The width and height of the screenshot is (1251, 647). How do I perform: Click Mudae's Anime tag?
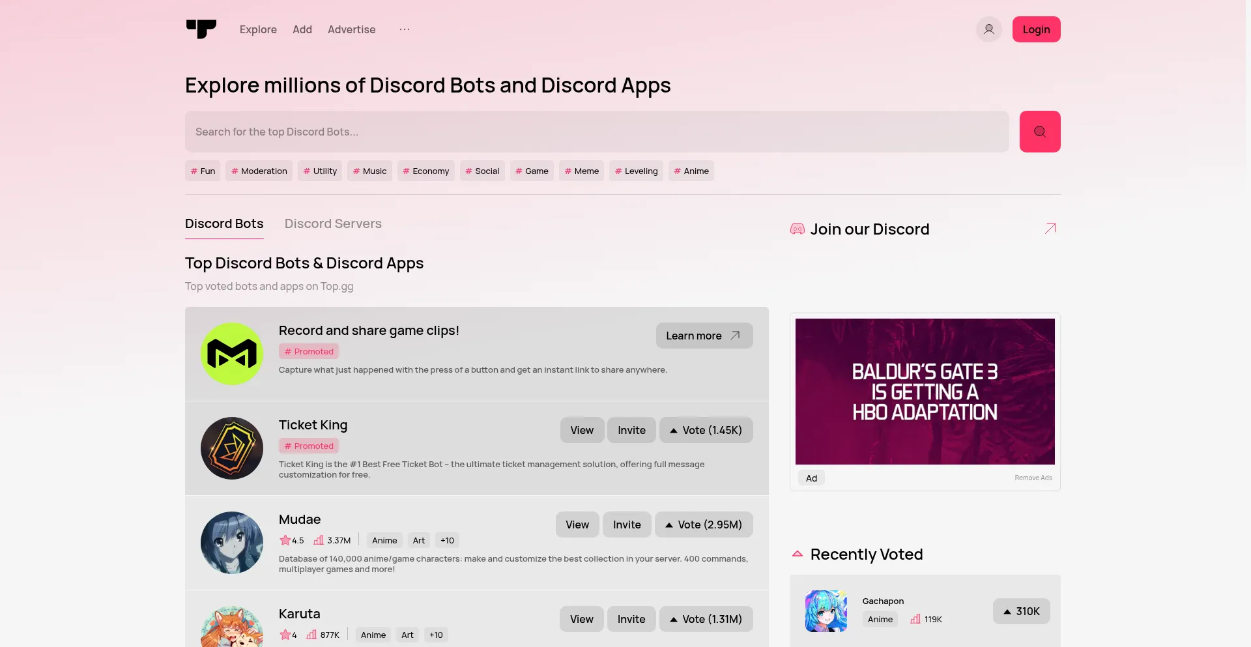pos(384,540)
